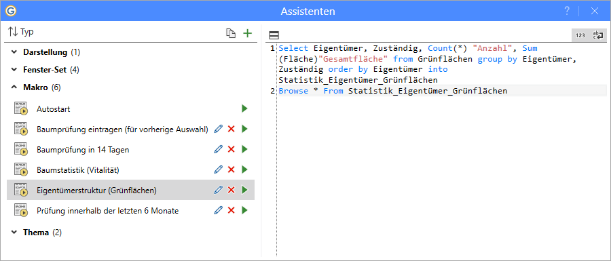Toggle the editor panel layout icon
Screen dimensions: 611x261
tap(274, 36)
